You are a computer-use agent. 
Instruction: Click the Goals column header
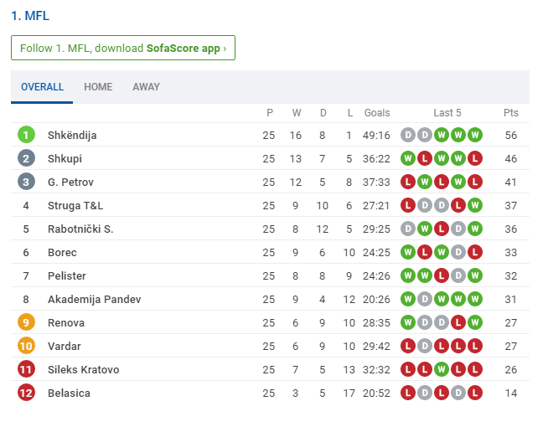[x=377, y=113]
